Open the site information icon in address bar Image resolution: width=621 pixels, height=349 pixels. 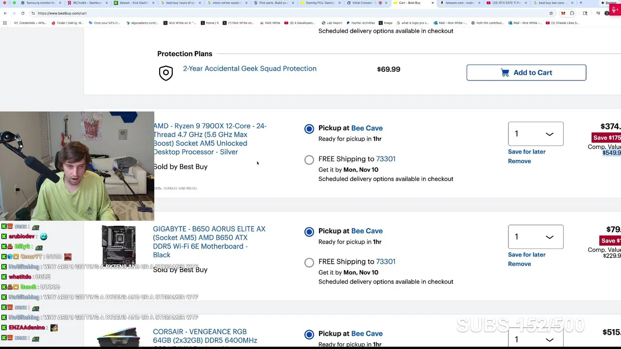[x=33, y=13]
